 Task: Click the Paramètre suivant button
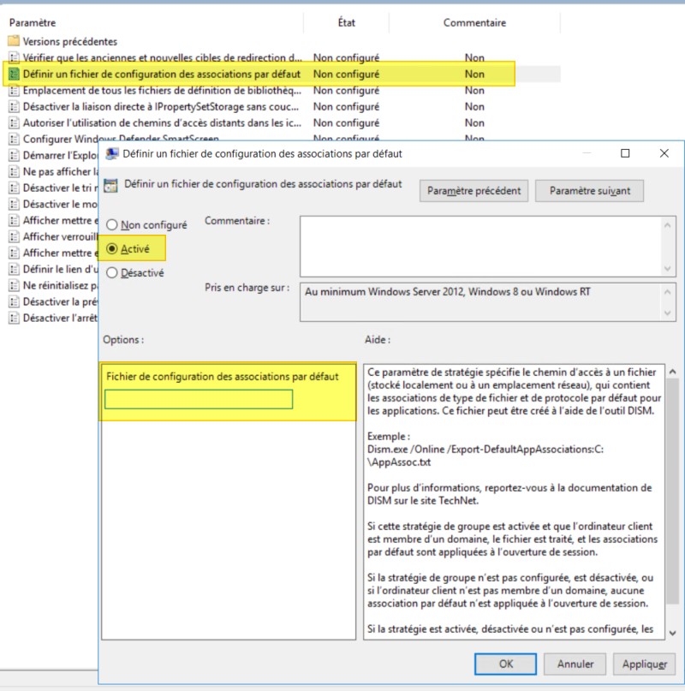589,191
